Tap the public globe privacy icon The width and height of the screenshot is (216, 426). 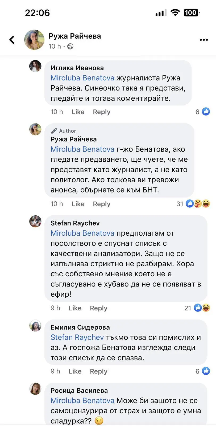click(70, 47)
